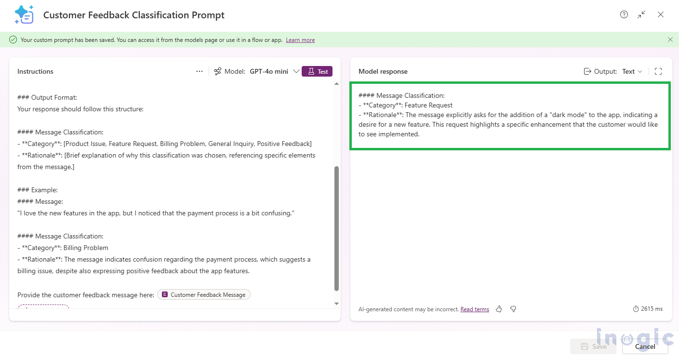Click the Instructions scrollbar up arrow
This screenshot has width=679, height=357.
click(336, 84)
